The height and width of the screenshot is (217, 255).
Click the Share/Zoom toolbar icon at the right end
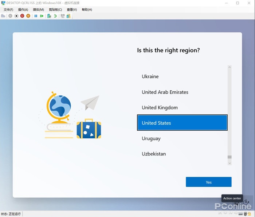click(68, 16)
